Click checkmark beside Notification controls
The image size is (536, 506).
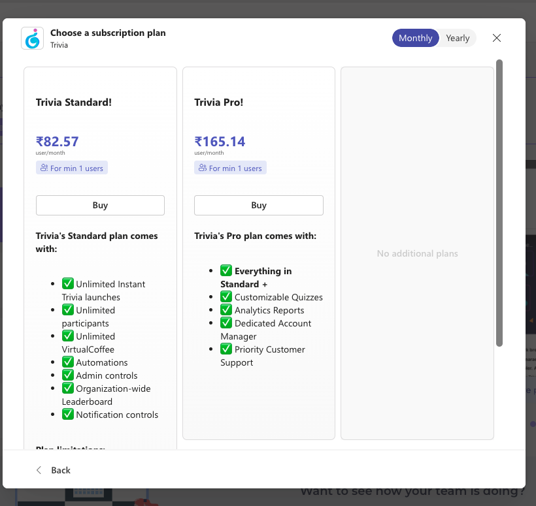click(x=68, y=414)
